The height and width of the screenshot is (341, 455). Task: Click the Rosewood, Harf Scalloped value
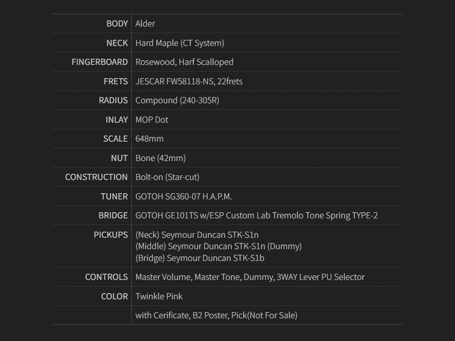click(184, 62)
